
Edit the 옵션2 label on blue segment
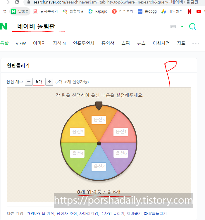[x=99, y=167]
